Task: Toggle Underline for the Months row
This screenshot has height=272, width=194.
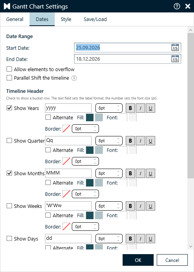Action: 151,173
